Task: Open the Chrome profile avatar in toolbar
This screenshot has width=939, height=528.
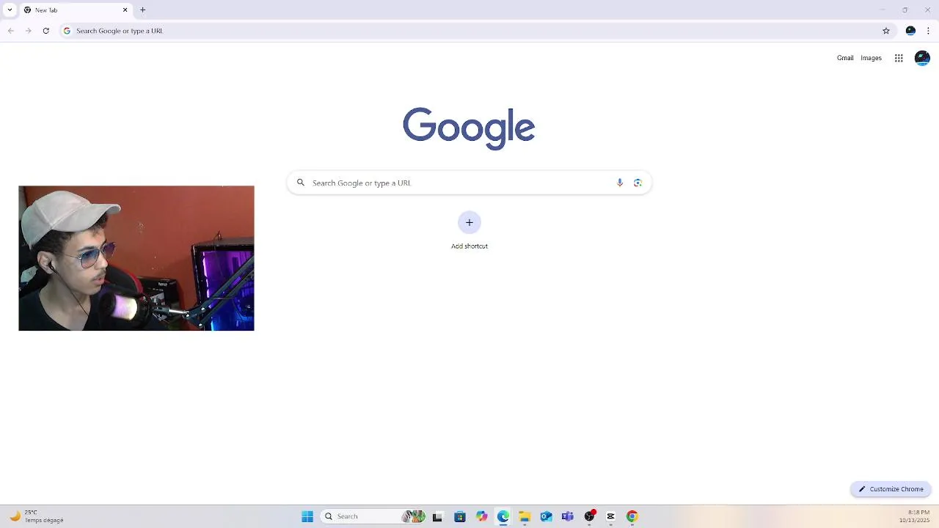Action: point(910,31)
